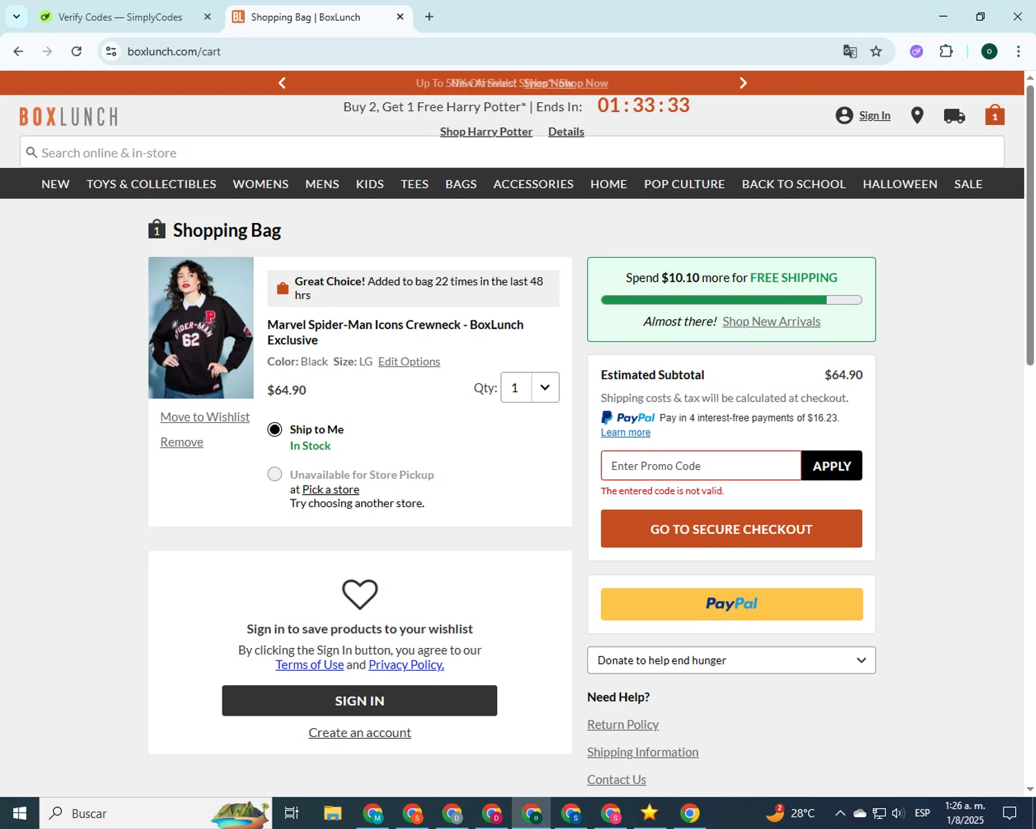Click the SIGN IN button
Screen dimensions: 1036x829
359,701
